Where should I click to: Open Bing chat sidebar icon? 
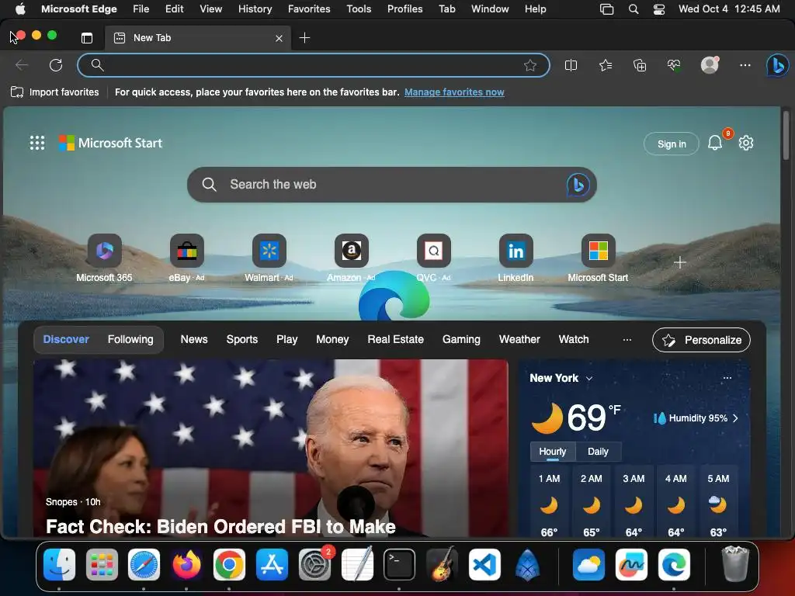point(778,65)
